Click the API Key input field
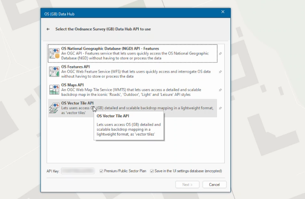 click(x=78, y=171)
